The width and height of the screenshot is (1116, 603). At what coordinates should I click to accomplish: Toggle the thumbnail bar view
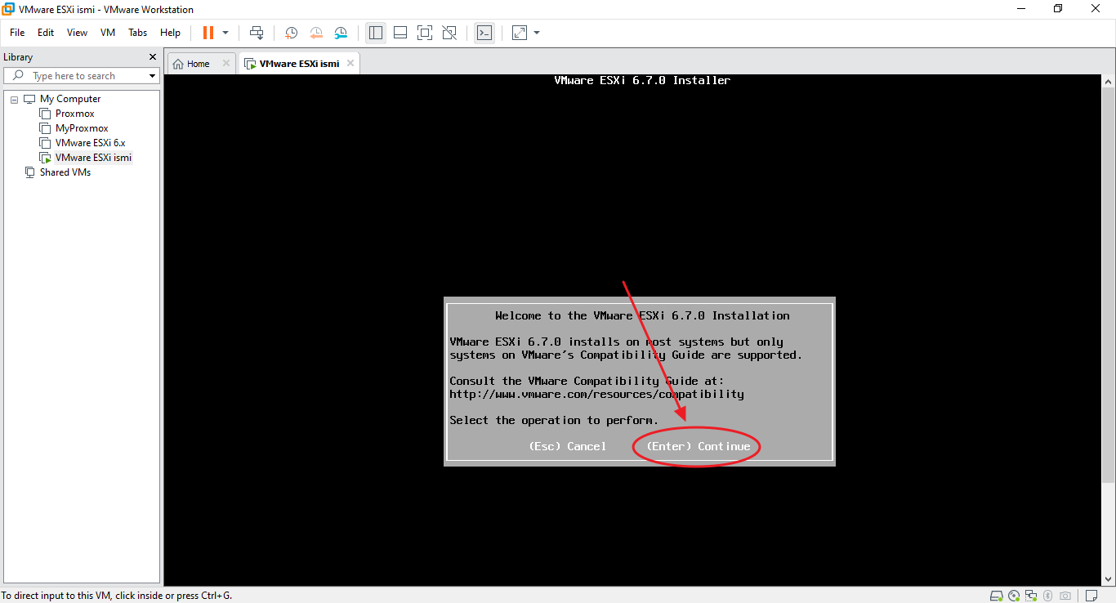[x=400, y=33]
